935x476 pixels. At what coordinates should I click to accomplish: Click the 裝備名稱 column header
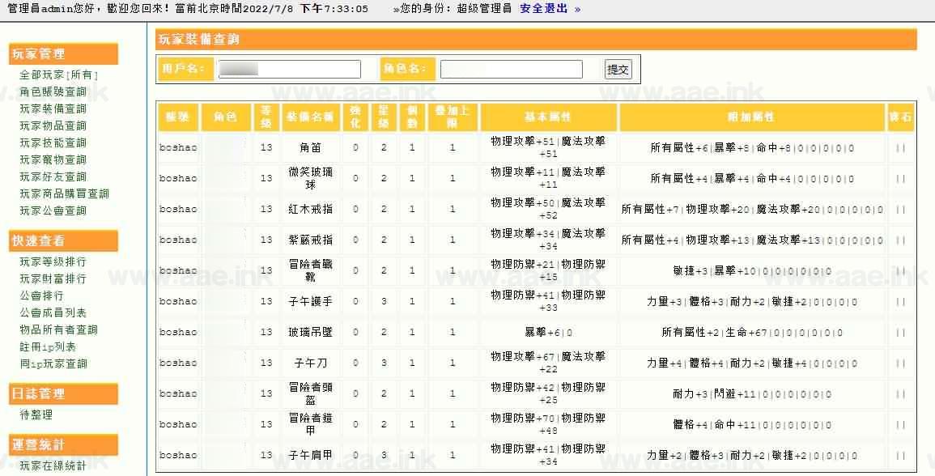click(310, 117)
